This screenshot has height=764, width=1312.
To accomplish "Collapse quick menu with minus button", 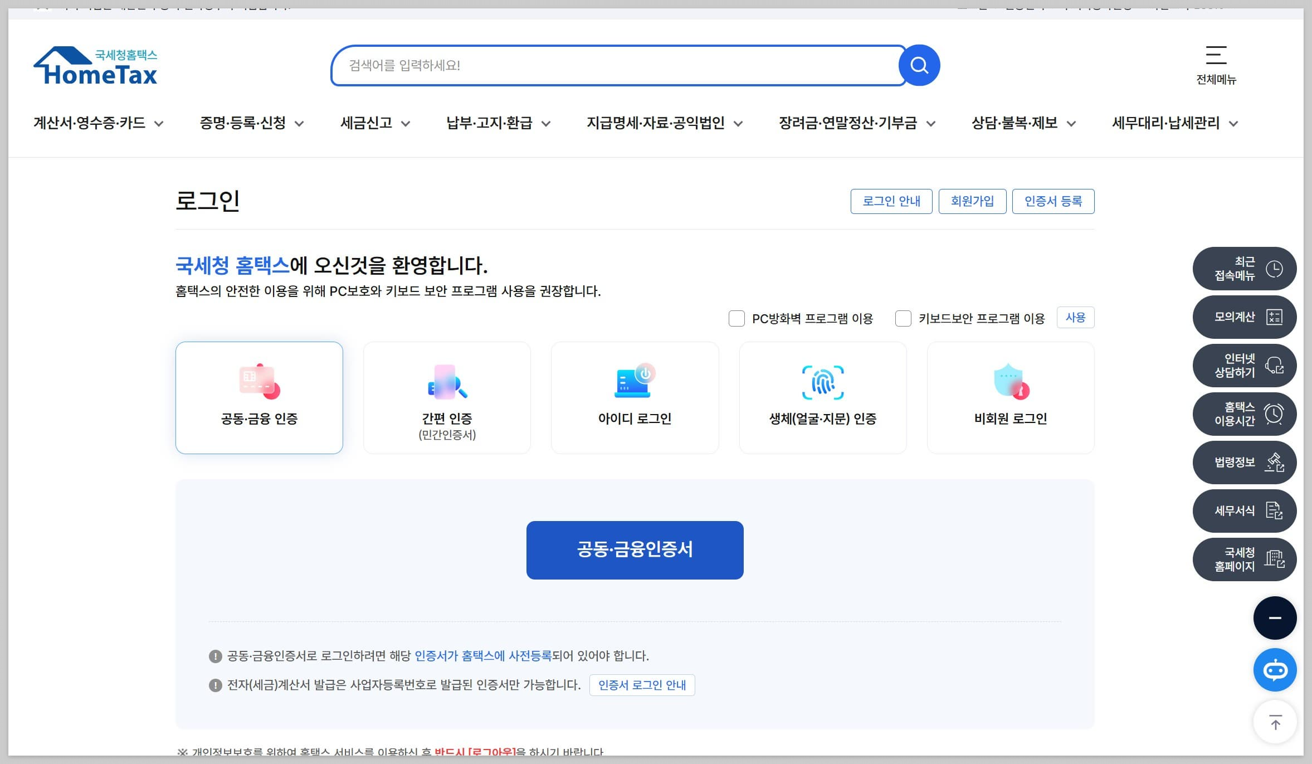I will (1275, 618).
